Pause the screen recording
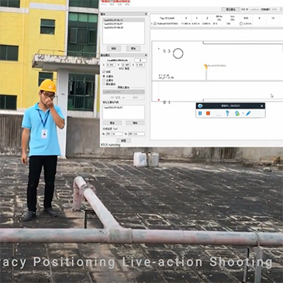Viewport: 283px width, 283px height. pyautogui.click(x=200, y=113)
